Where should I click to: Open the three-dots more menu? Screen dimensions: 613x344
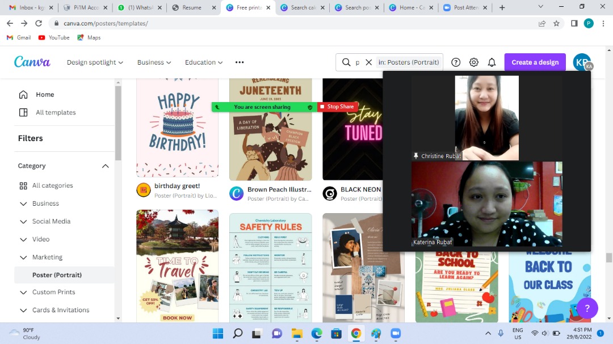click(240, 62)
